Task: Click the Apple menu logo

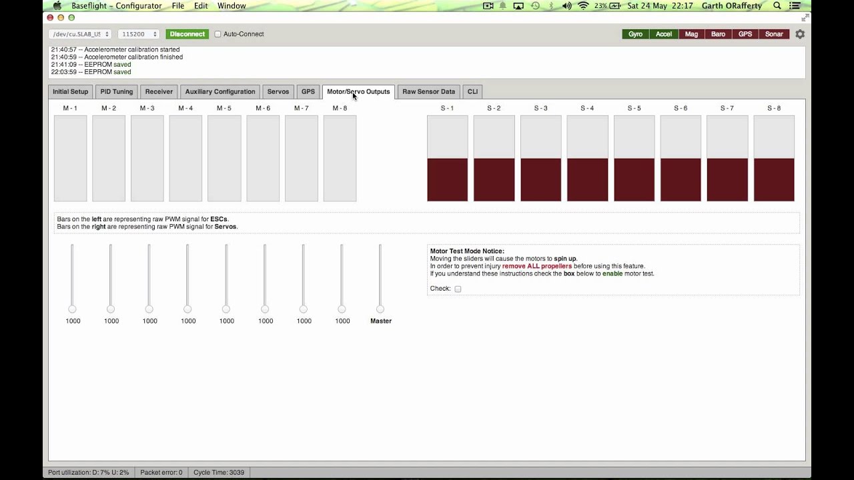Action: [x=57, y=5]
